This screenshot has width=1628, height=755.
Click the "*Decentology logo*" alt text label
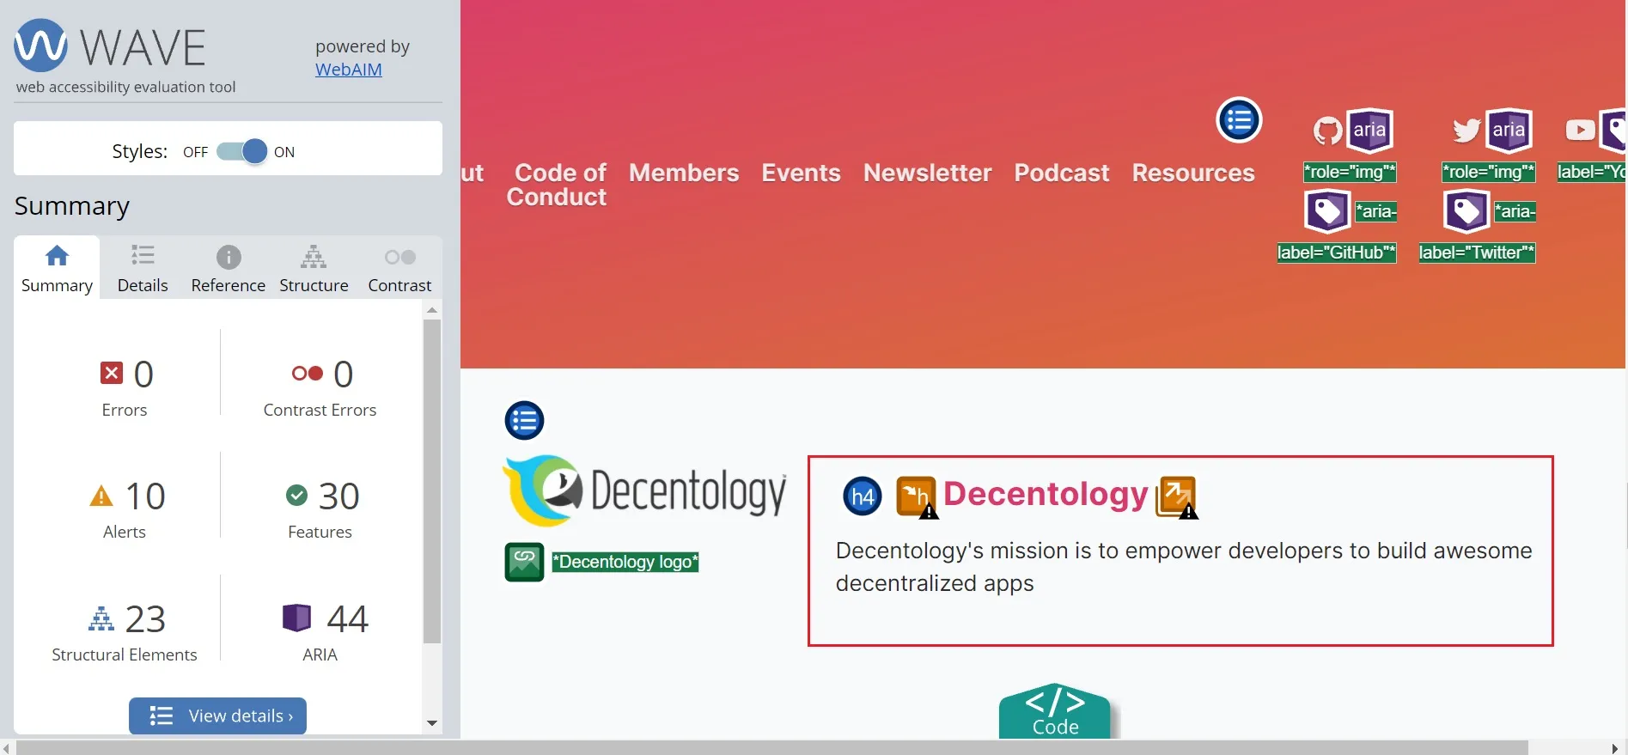(x=625, y=562)
